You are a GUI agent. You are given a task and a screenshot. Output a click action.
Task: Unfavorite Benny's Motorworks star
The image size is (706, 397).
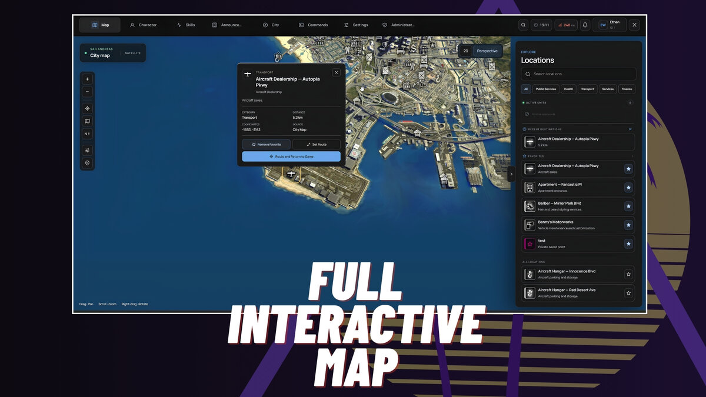pyautogui.click(x=628, y=225)
